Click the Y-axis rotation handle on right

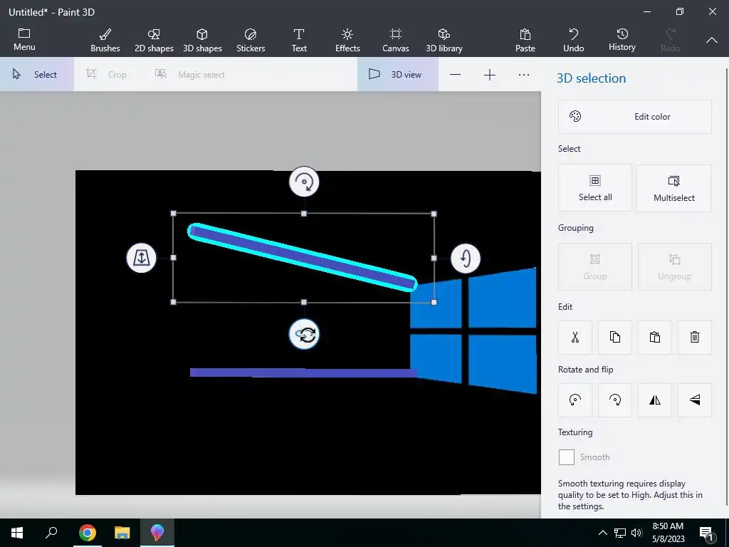[x=466, y=258]
